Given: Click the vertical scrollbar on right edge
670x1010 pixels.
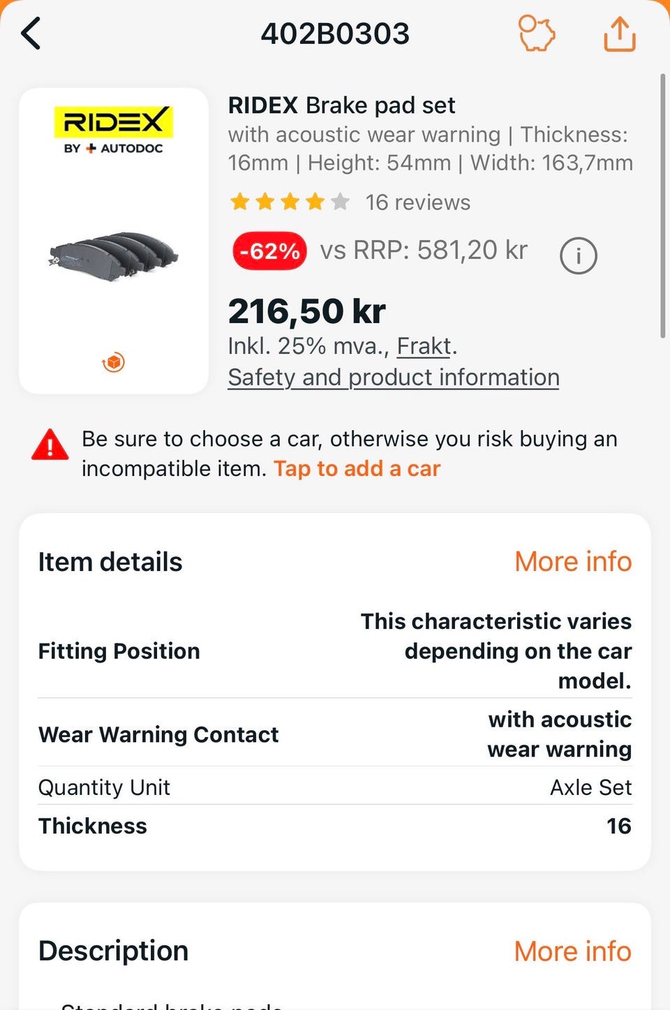Looking at the screenshot, I should 662,206.
